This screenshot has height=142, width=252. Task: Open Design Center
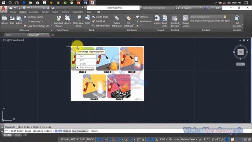coord(186,21)
